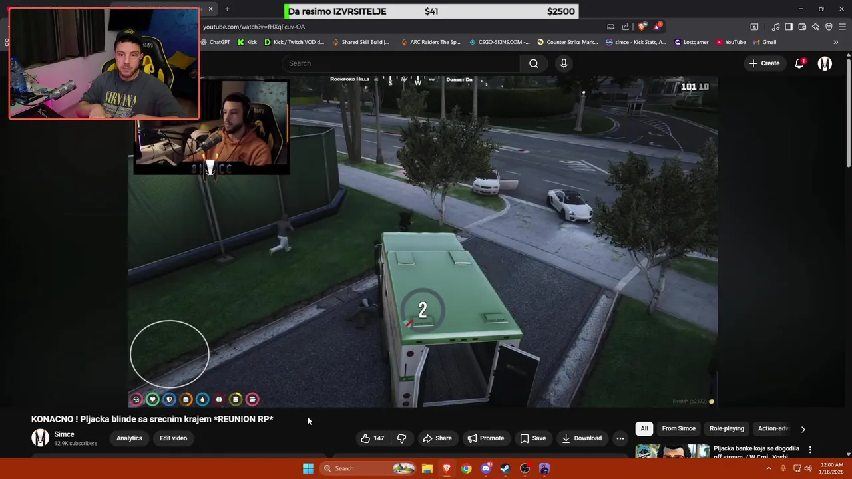852x479 pixels.
Task: Start voice search with the microphone icon
Action: (564, 63)
